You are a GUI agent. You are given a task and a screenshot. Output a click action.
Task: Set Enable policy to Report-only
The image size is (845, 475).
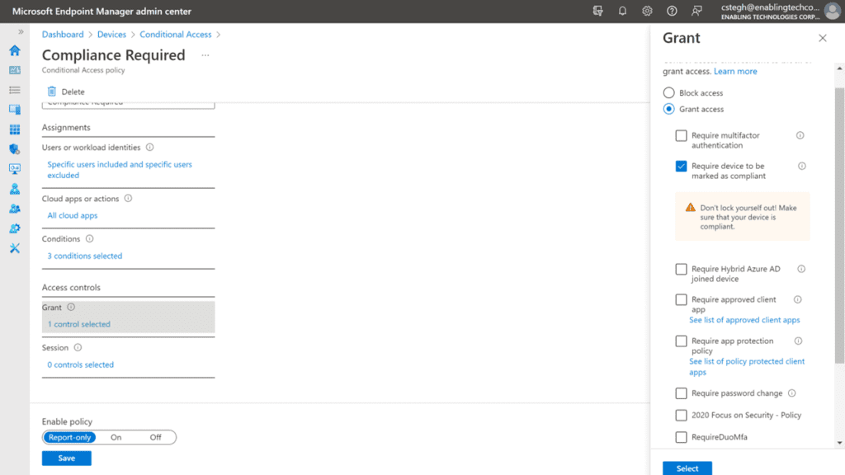(69, 437)
